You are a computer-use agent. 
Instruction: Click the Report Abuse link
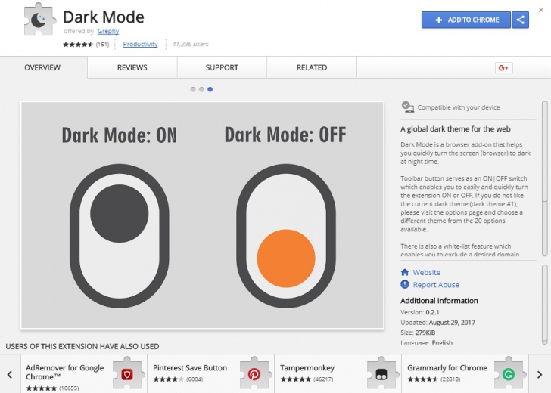pyautogui.click(x=436, y=285)
